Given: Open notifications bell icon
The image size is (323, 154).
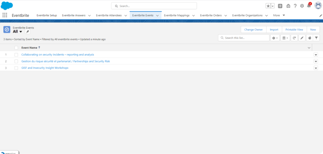Looking at the screenshot, I should tap(309, 6).
